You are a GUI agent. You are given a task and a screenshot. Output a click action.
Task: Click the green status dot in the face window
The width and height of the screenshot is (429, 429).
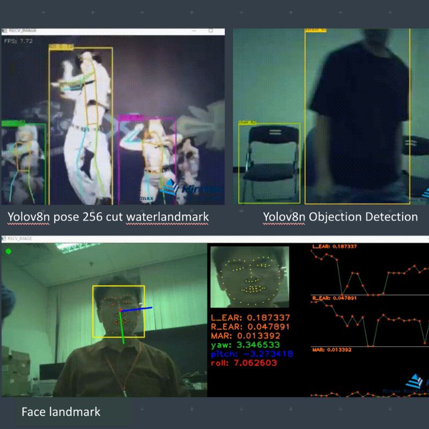[8, 251]
